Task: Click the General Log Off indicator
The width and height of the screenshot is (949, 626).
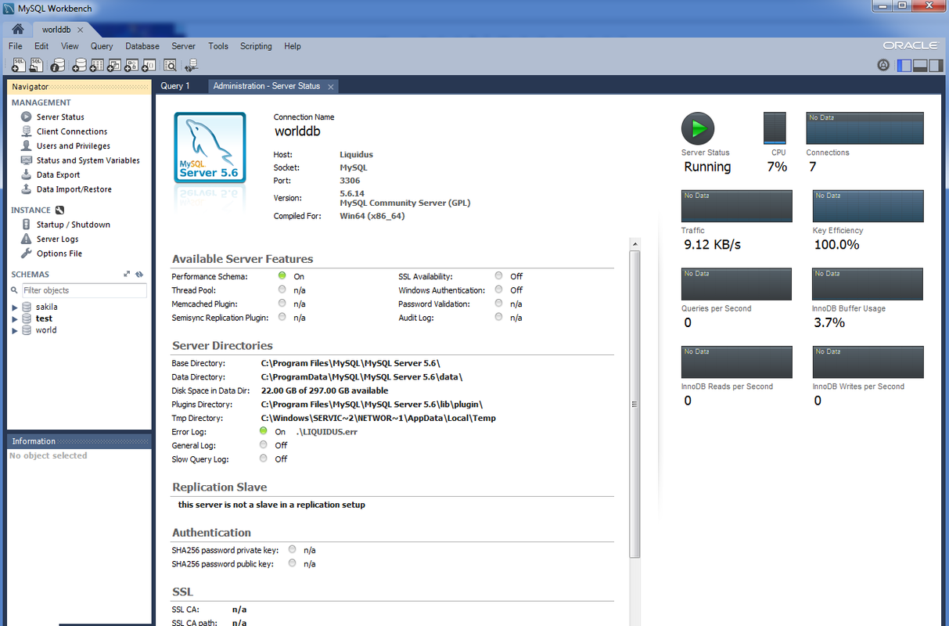Action: point(264,444)
